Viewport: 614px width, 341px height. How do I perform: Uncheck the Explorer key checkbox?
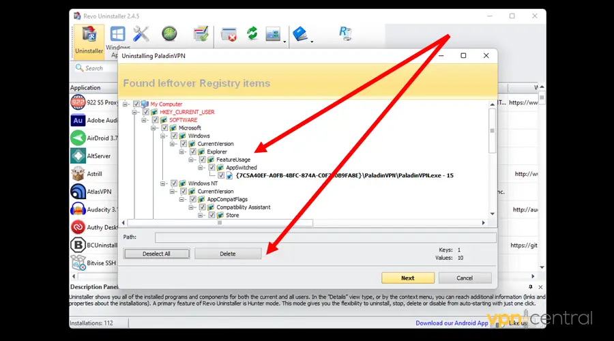coord(192,151)
